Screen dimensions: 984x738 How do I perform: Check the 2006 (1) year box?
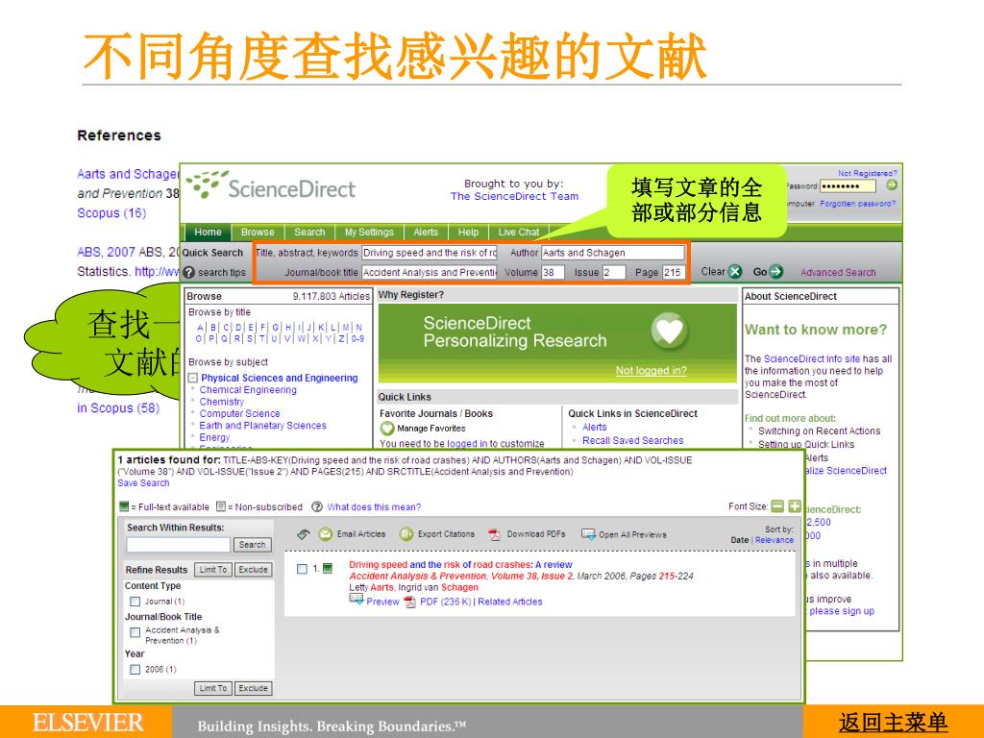135,670
